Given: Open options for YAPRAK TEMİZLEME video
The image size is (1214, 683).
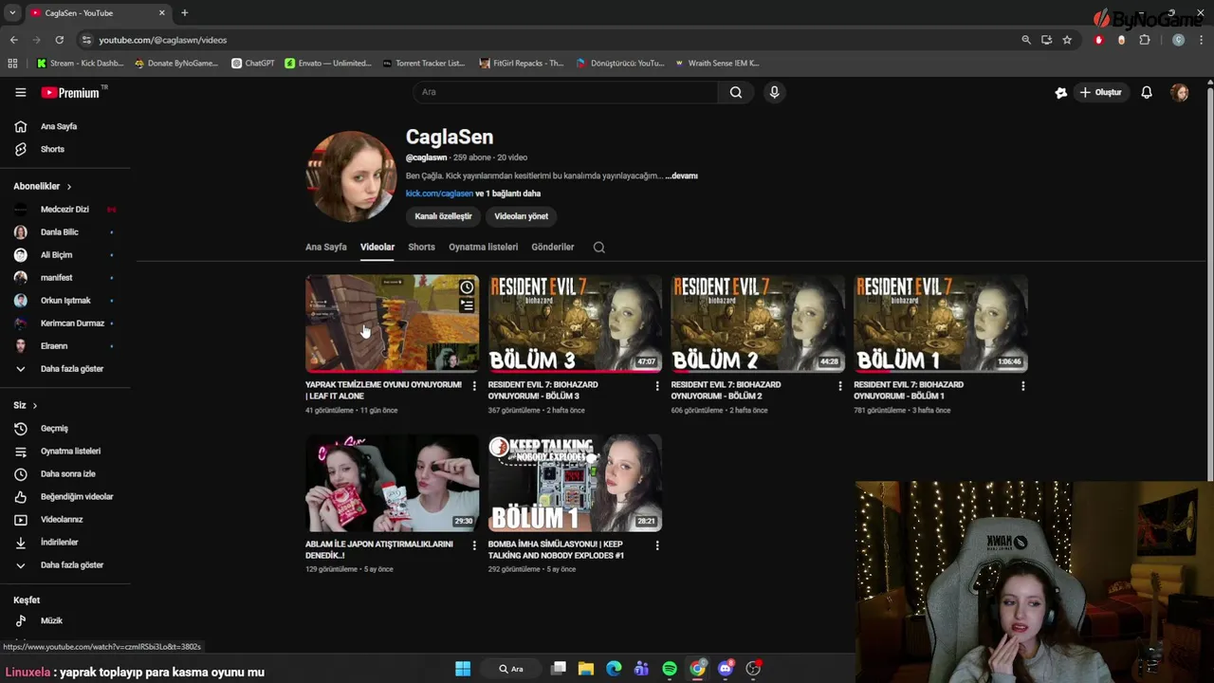Looking at the screenshot, I should pyautogui.click(x=474, y=386).
